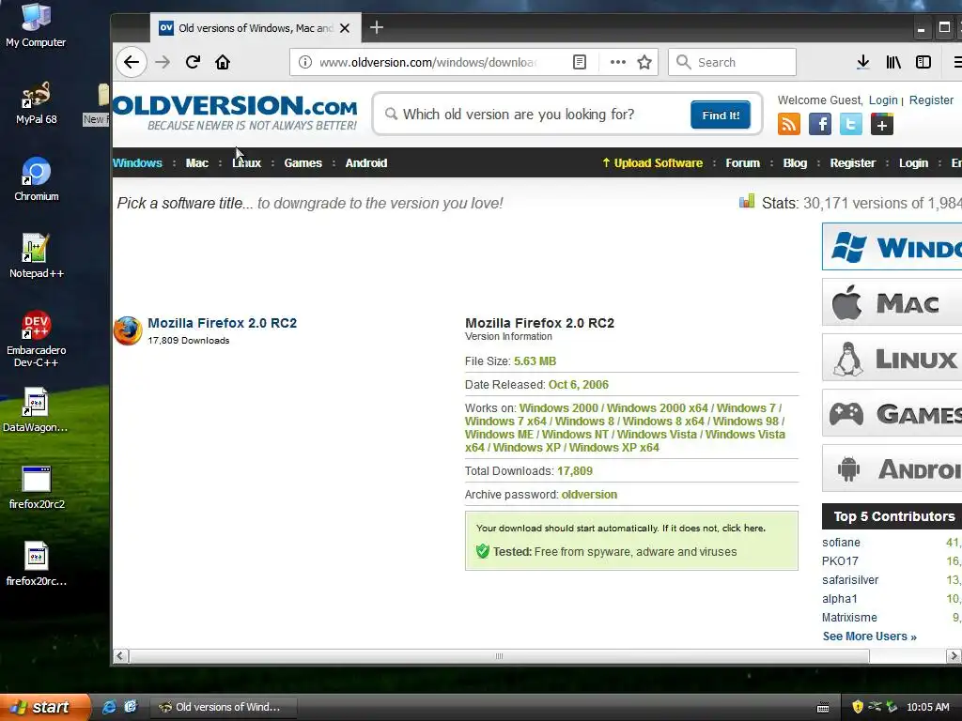Open the browser home page icon
Screen dimensions: 962x721
click(x=223, y=62)
